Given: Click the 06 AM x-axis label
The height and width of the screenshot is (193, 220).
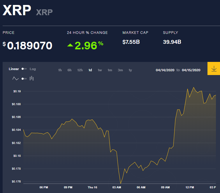Looking at the screenshot, I should [x=141, y=187].
